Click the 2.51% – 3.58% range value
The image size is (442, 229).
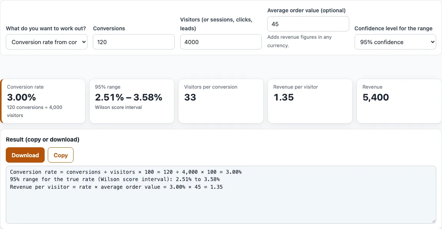pos(129,97)
